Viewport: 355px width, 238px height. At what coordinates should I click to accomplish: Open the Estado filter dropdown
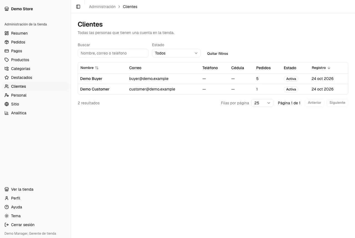tap(176, 53)
